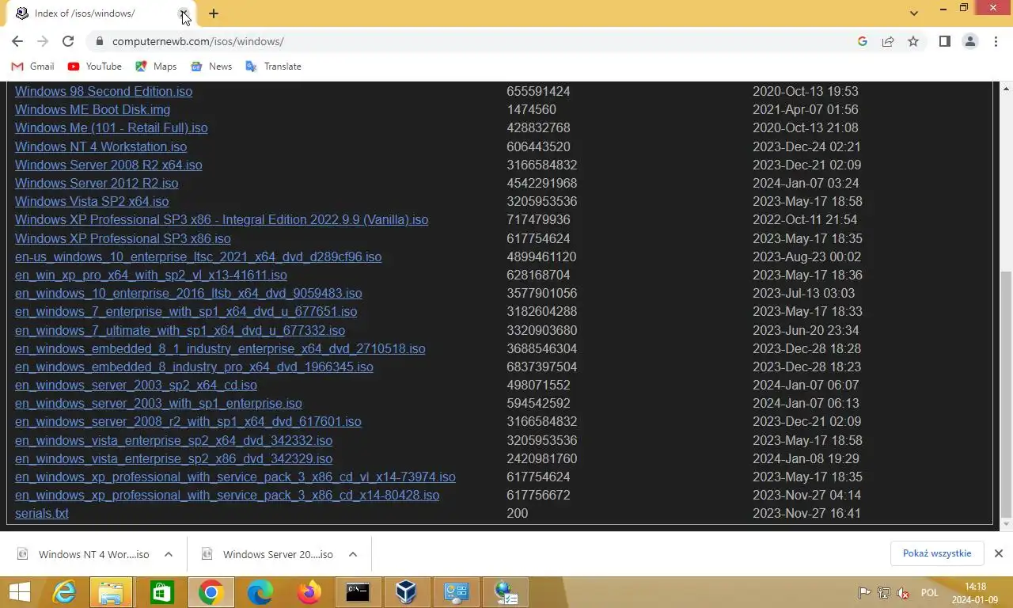Viewport: 1013px width, 608px height.
Task: Open the Windows Start menu
Action: (x=20, y=592)
